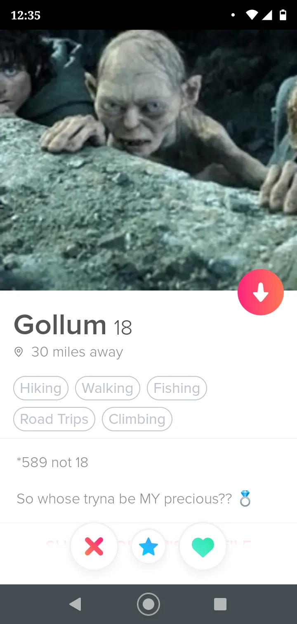Tap the Android recents square button
297x624 pixels.
coord(220,604)
